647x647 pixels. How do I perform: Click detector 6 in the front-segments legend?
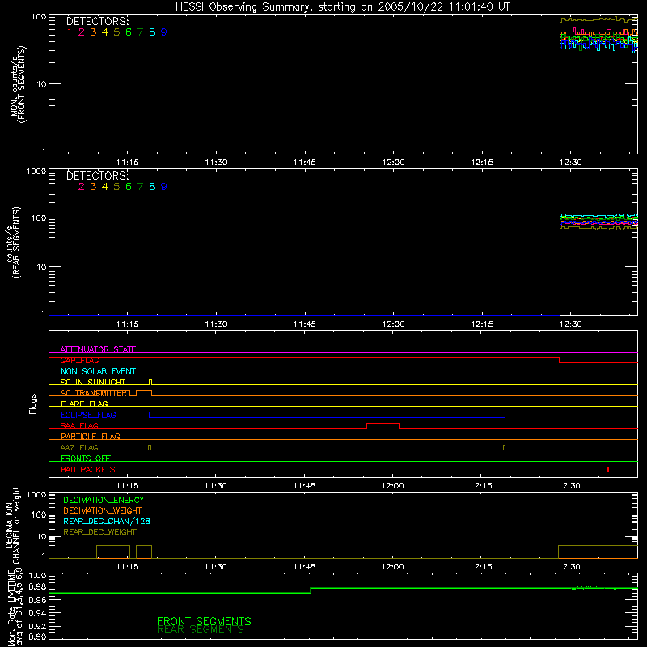click(129, 32)
